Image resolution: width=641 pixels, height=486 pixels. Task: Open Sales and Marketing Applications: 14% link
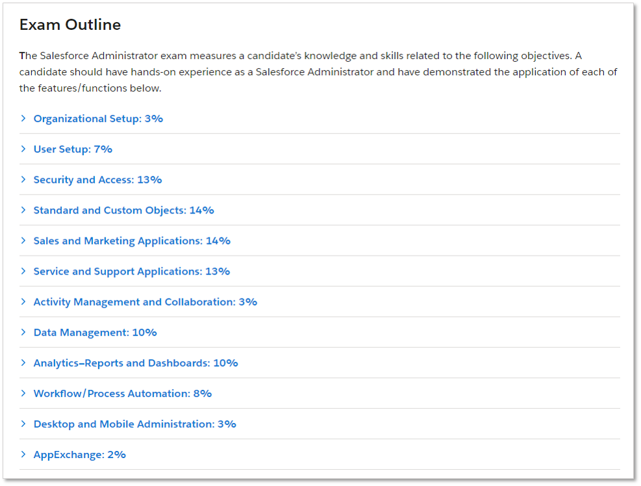click(x=132, y=241)
